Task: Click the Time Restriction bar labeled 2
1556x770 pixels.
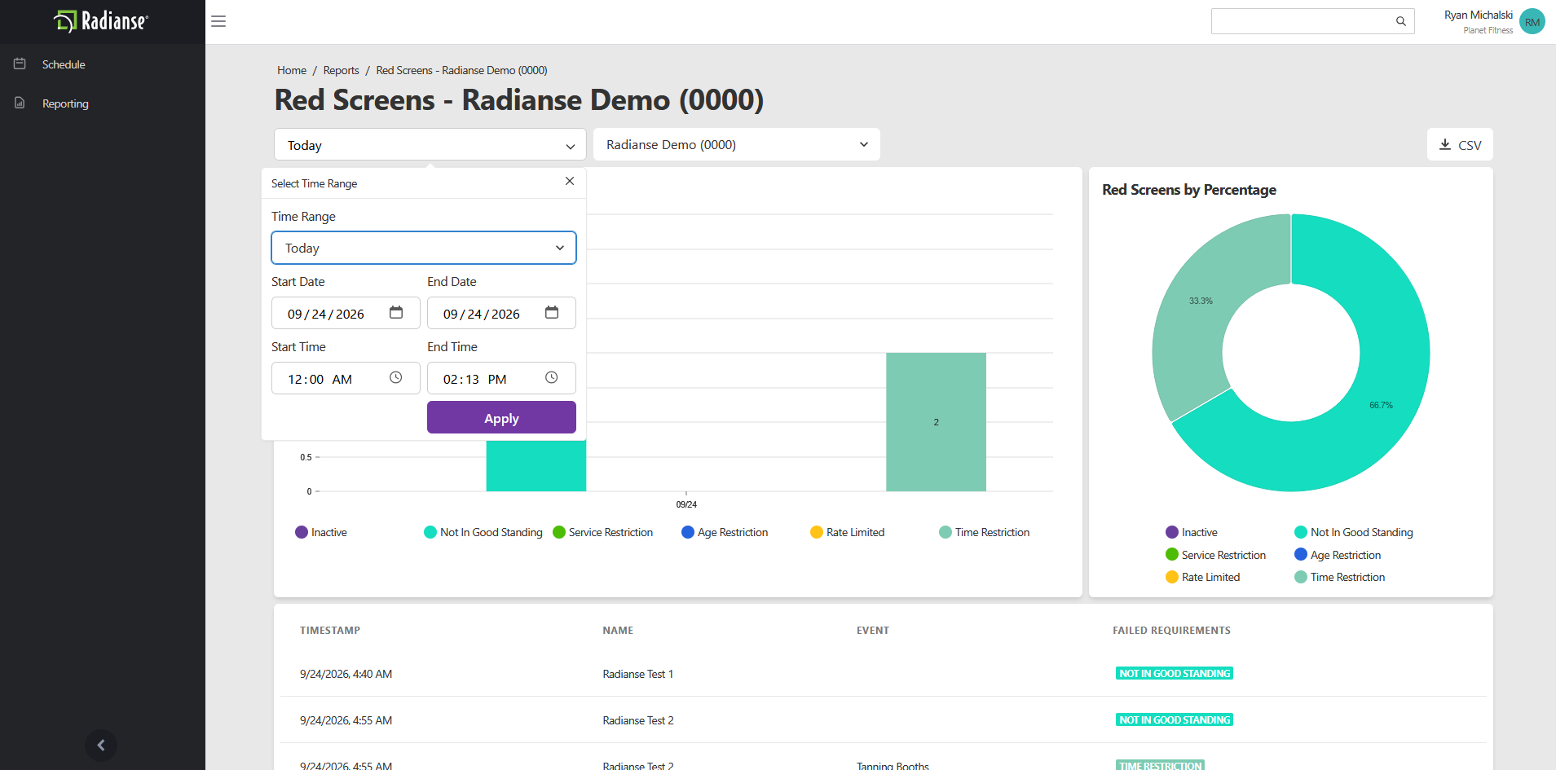Action: [x=936, y=422]
